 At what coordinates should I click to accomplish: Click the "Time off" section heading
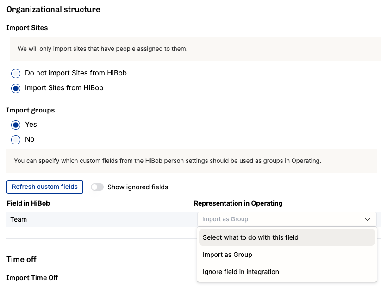click(21, 259)
